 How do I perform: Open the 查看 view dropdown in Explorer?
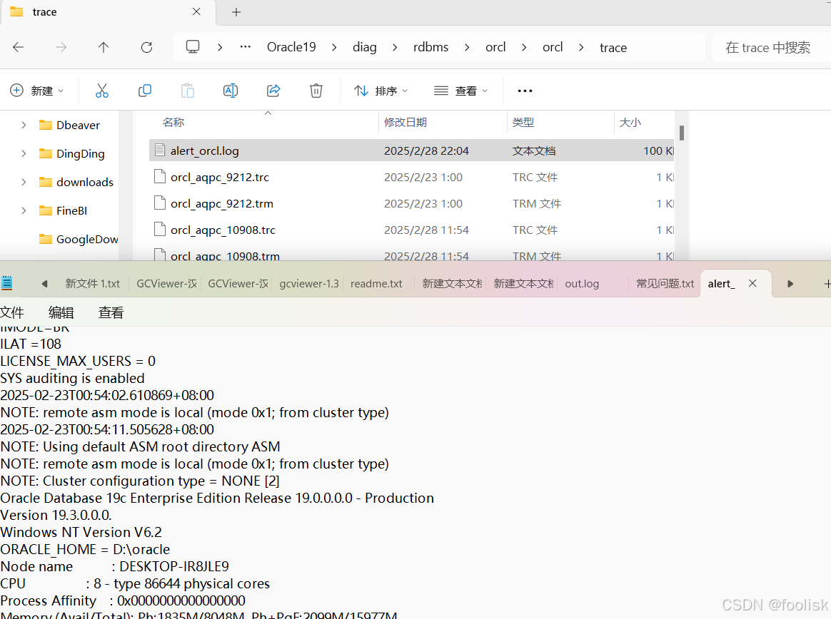[460, 91]
